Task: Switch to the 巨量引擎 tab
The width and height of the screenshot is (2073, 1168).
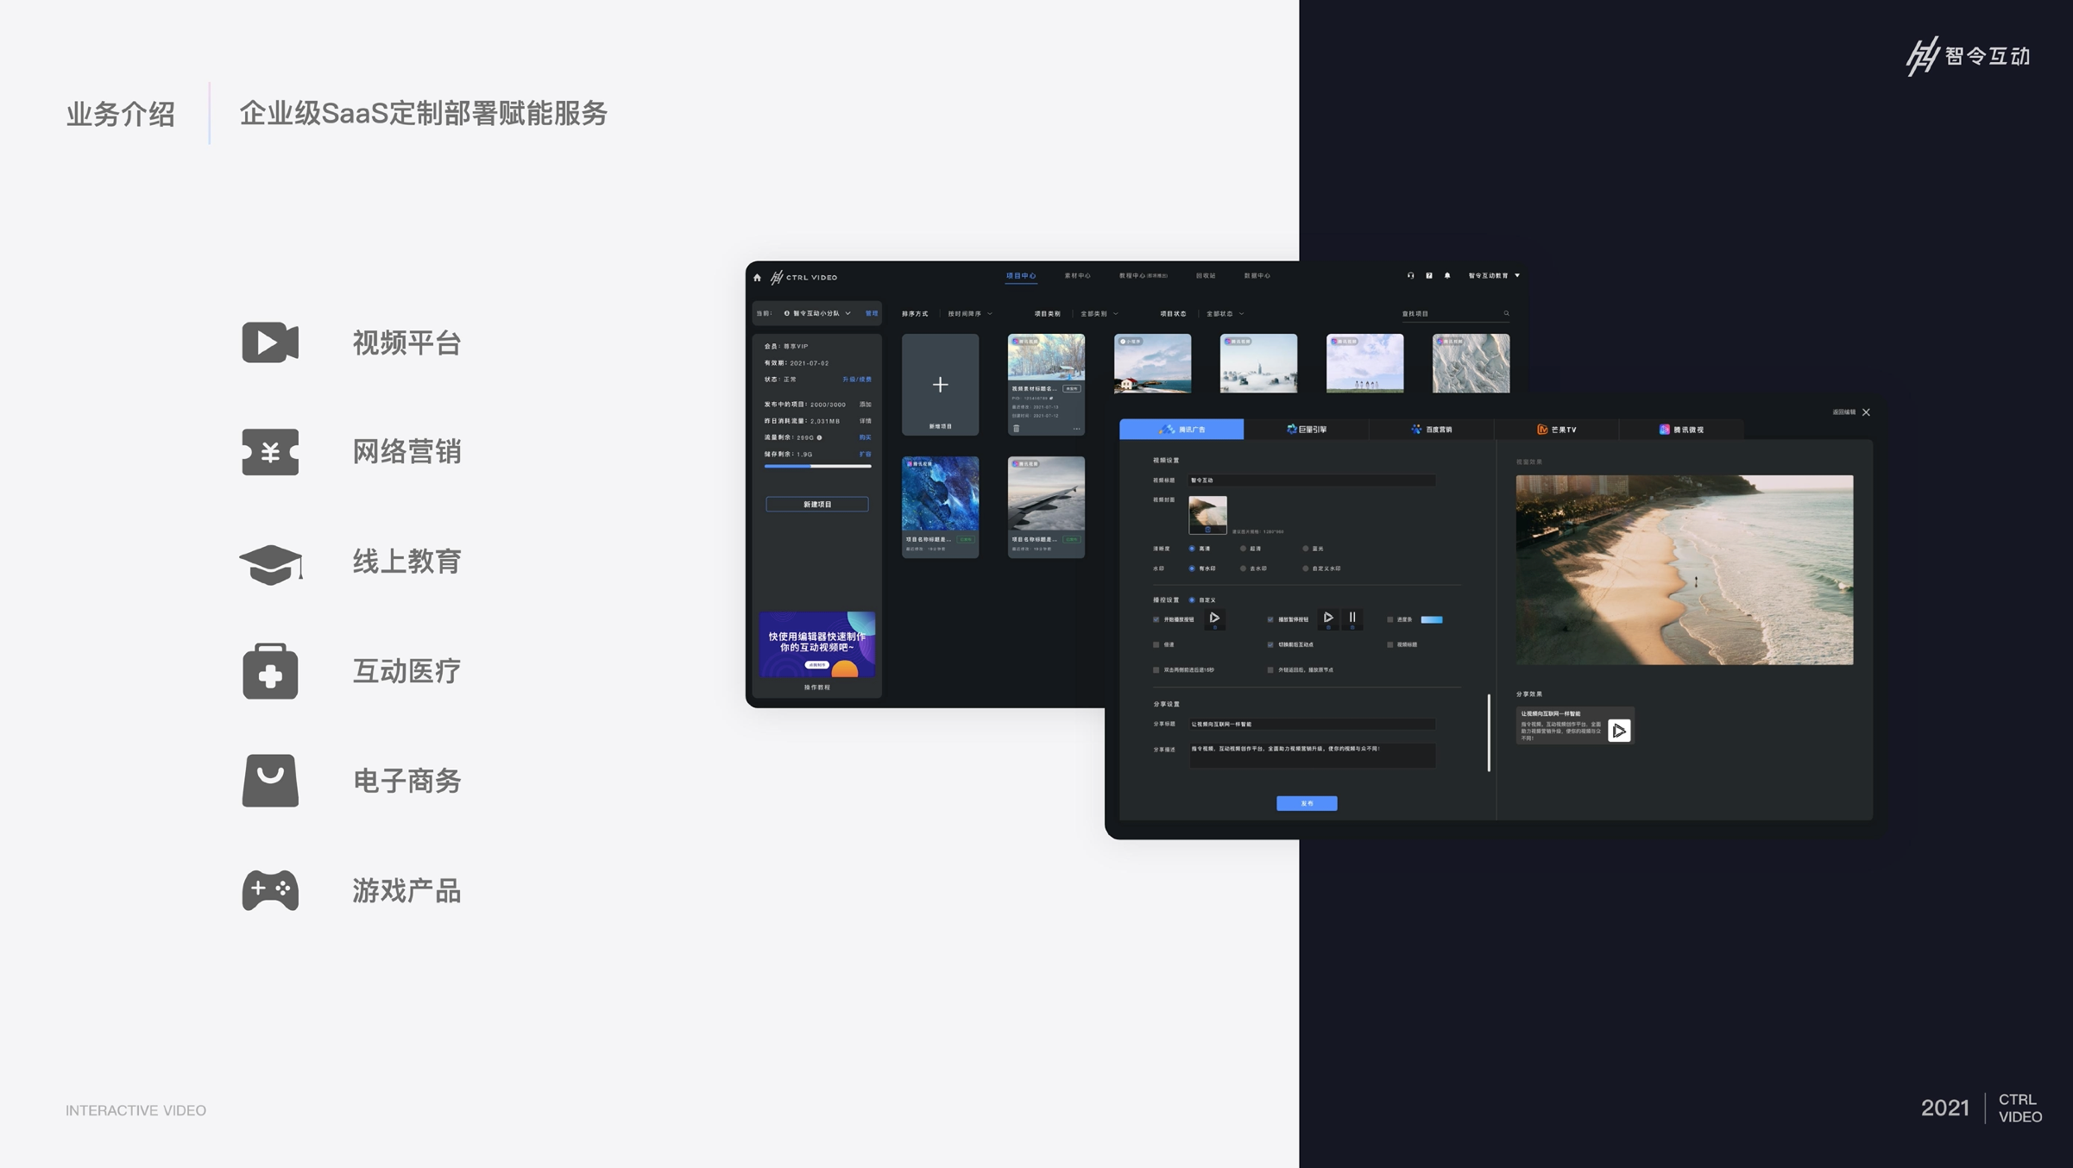Action: [1306, 429]
